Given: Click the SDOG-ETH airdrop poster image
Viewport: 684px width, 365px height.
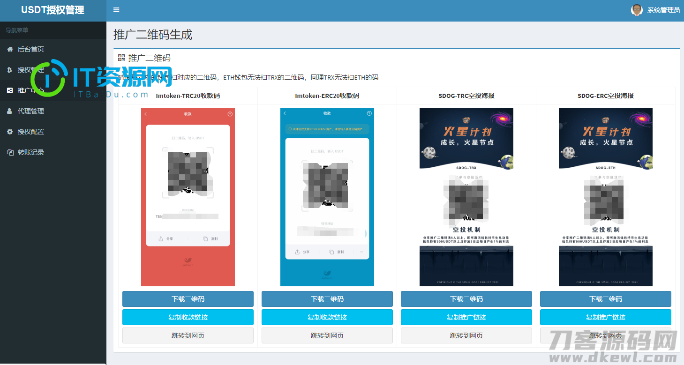Looking at the screenshot, I should click(x=606, y=197).
